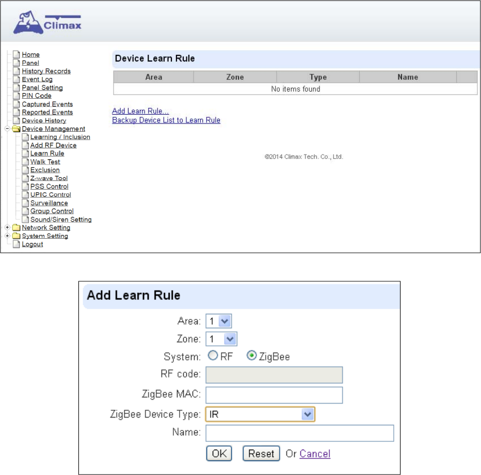Viewport: 481px width, 475px height.
Task: Expand the System Setting tree node
Action: 7,236
